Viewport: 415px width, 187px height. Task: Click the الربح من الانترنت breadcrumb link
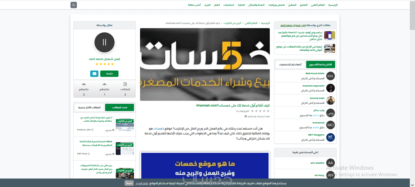coord(232,23)
